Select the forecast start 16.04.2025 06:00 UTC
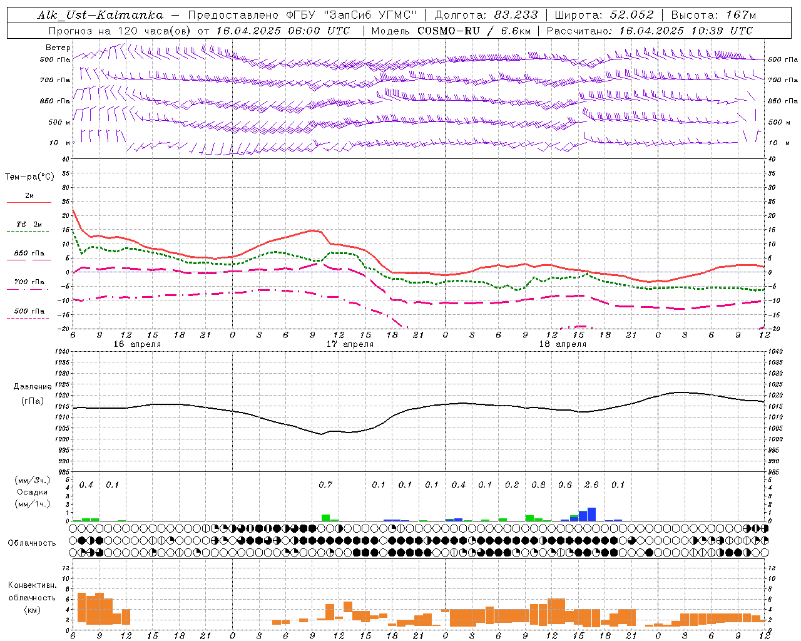The image size is (801, 641). [x=283, y=31]
